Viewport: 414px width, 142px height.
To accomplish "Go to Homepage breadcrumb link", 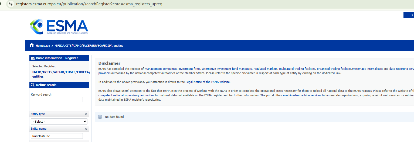I will click(x=43, y=46).
